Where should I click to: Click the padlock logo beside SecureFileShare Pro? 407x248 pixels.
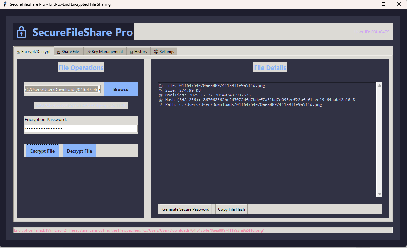click(x=21, y=32)
